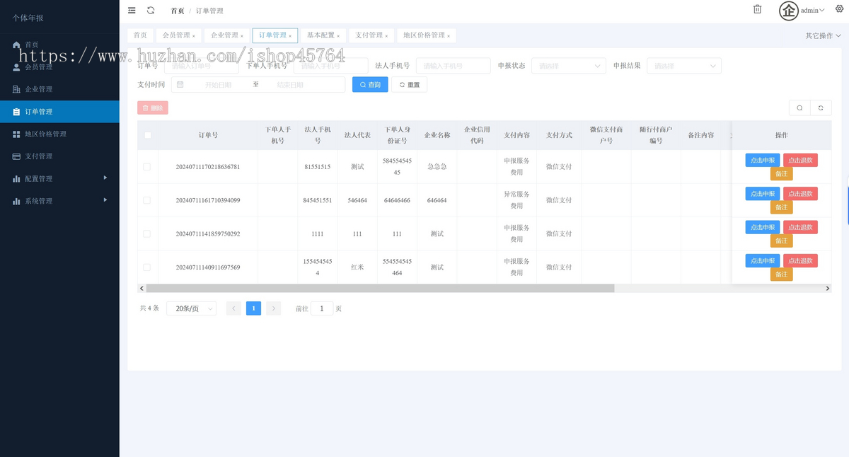
Task: Click the refresh icon in top bar
Action: click(x=151, y=11)
